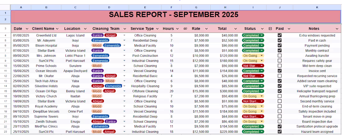Check Paid box for Prime Schools

pos(280,65)
